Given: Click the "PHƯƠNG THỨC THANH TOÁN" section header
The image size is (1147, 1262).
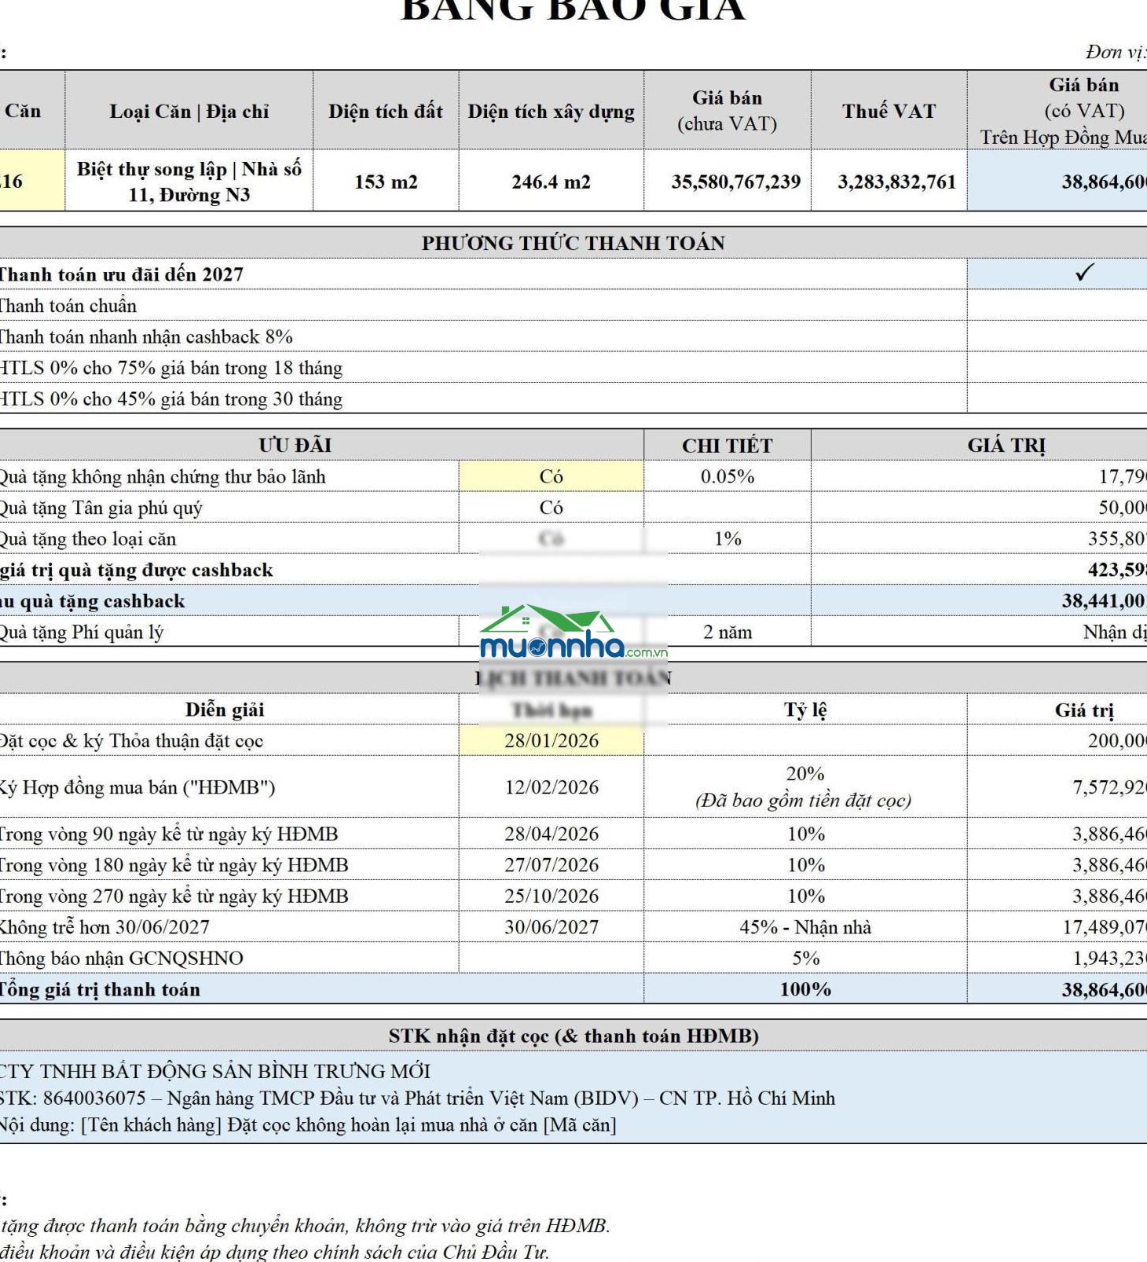Looking at the screenshot, I should 573,243.
